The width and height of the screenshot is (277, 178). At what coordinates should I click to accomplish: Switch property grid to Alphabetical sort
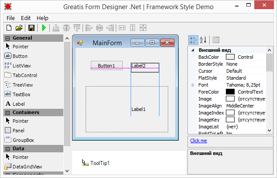click(x=203, y=40)
